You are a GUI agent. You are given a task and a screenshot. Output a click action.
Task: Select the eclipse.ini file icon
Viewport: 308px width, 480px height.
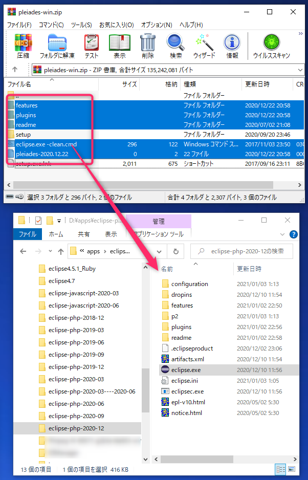(x=165, y=381)
